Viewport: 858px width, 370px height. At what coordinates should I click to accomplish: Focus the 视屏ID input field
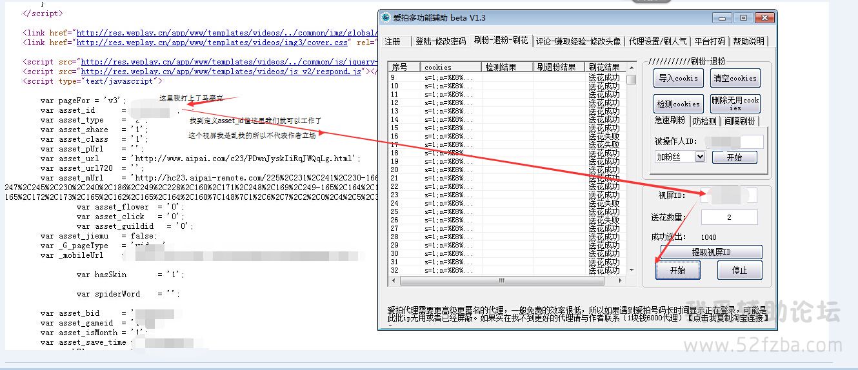[729, 195]
